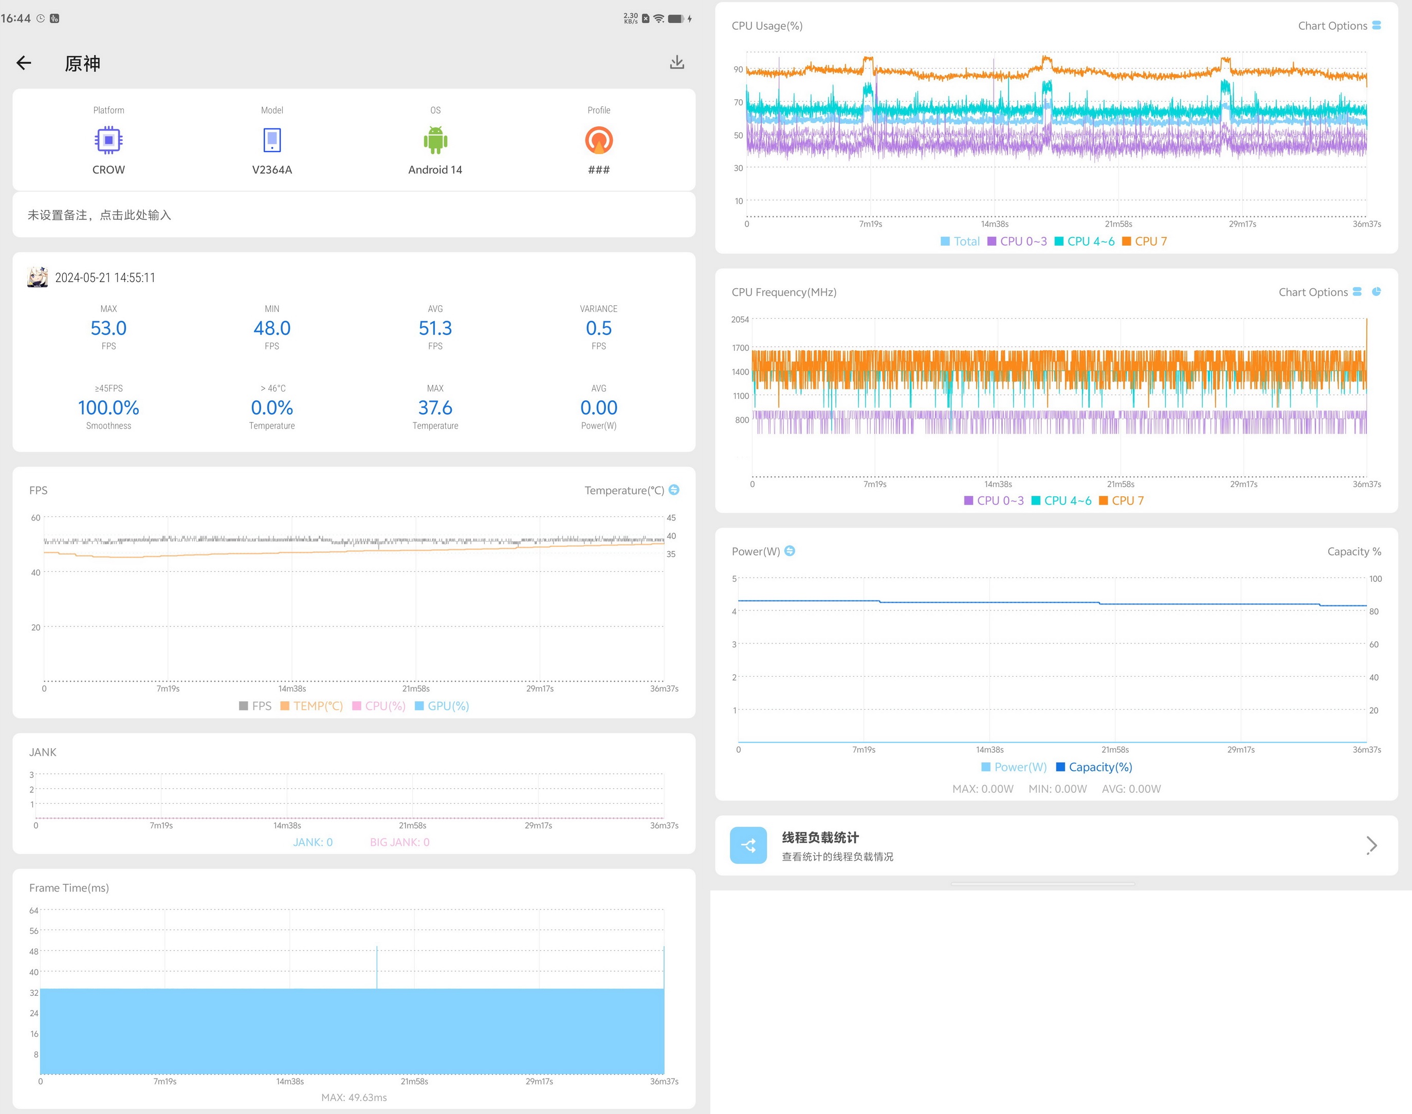The width and height of the screenshot is (1412, 1114).
Task: Click the 0.5 VARIANCE FPS value
Action: tap(598, 328)
